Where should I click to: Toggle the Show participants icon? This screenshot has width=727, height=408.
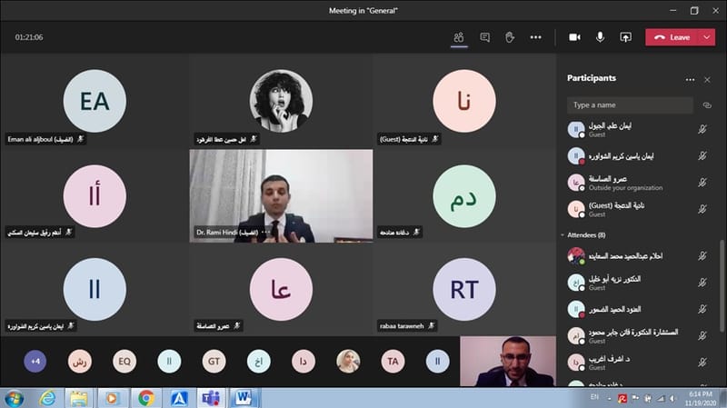click(459, 37)
